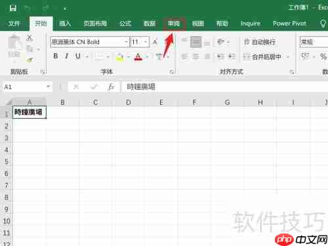The width and height of the screenshot is (328, 246).
Task: Toggle Bold formatting
Action: [x=56, y=56]
